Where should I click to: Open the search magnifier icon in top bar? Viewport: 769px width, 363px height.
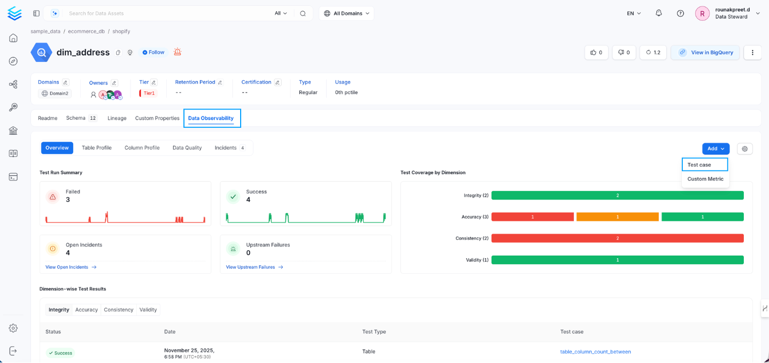pyautogui.click(x=303, y=13)
